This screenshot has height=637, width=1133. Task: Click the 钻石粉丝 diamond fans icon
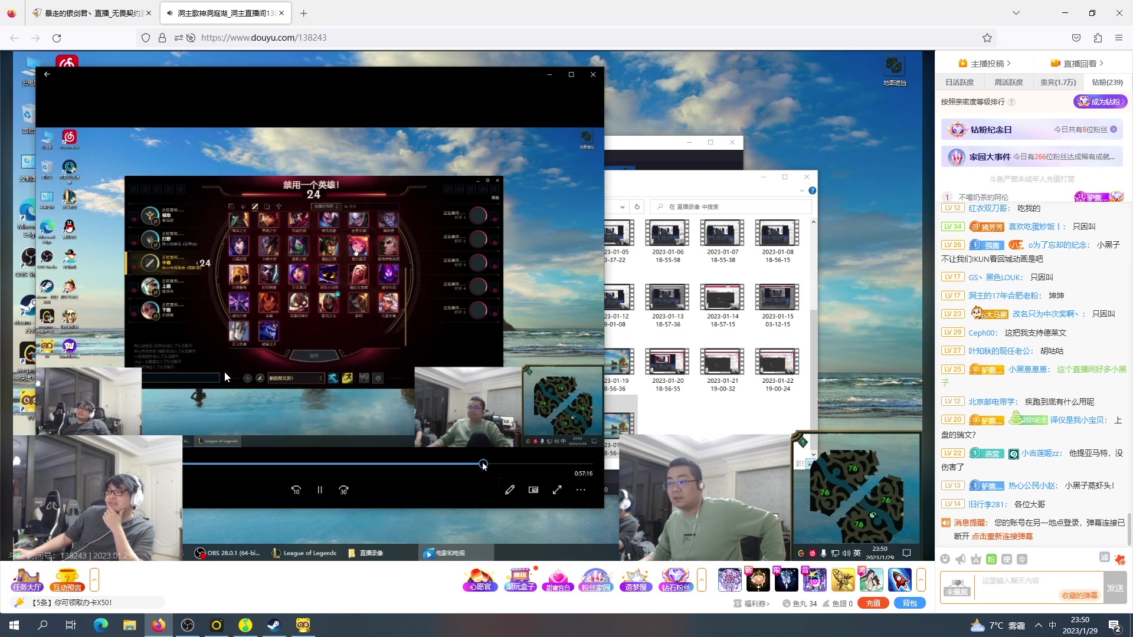pyautogui.click(x=675, y=580)
